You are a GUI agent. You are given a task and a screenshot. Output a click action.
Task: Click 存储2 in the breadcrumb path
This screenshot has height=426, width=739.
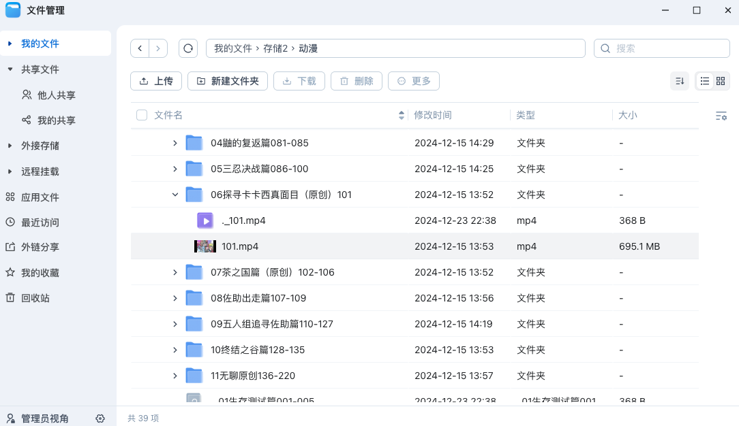point(275,48)
